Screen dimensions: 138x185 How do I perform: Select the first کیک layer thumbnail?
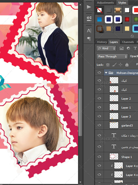[x=114, y=80]
